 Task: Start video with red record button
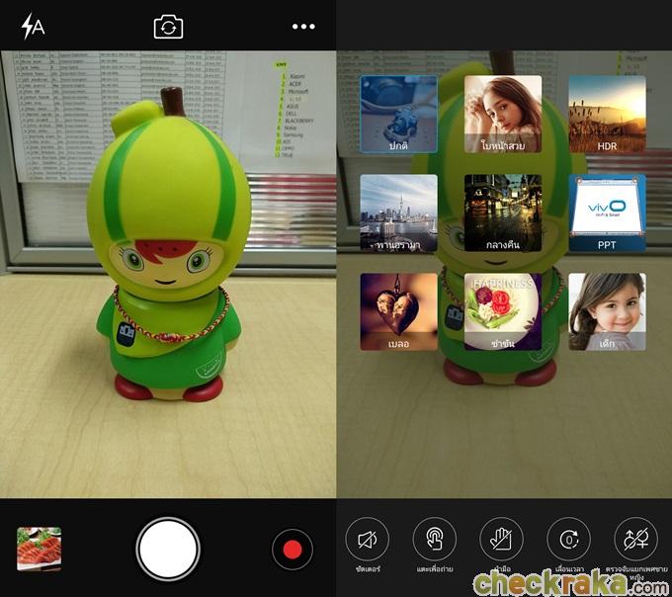293,549
